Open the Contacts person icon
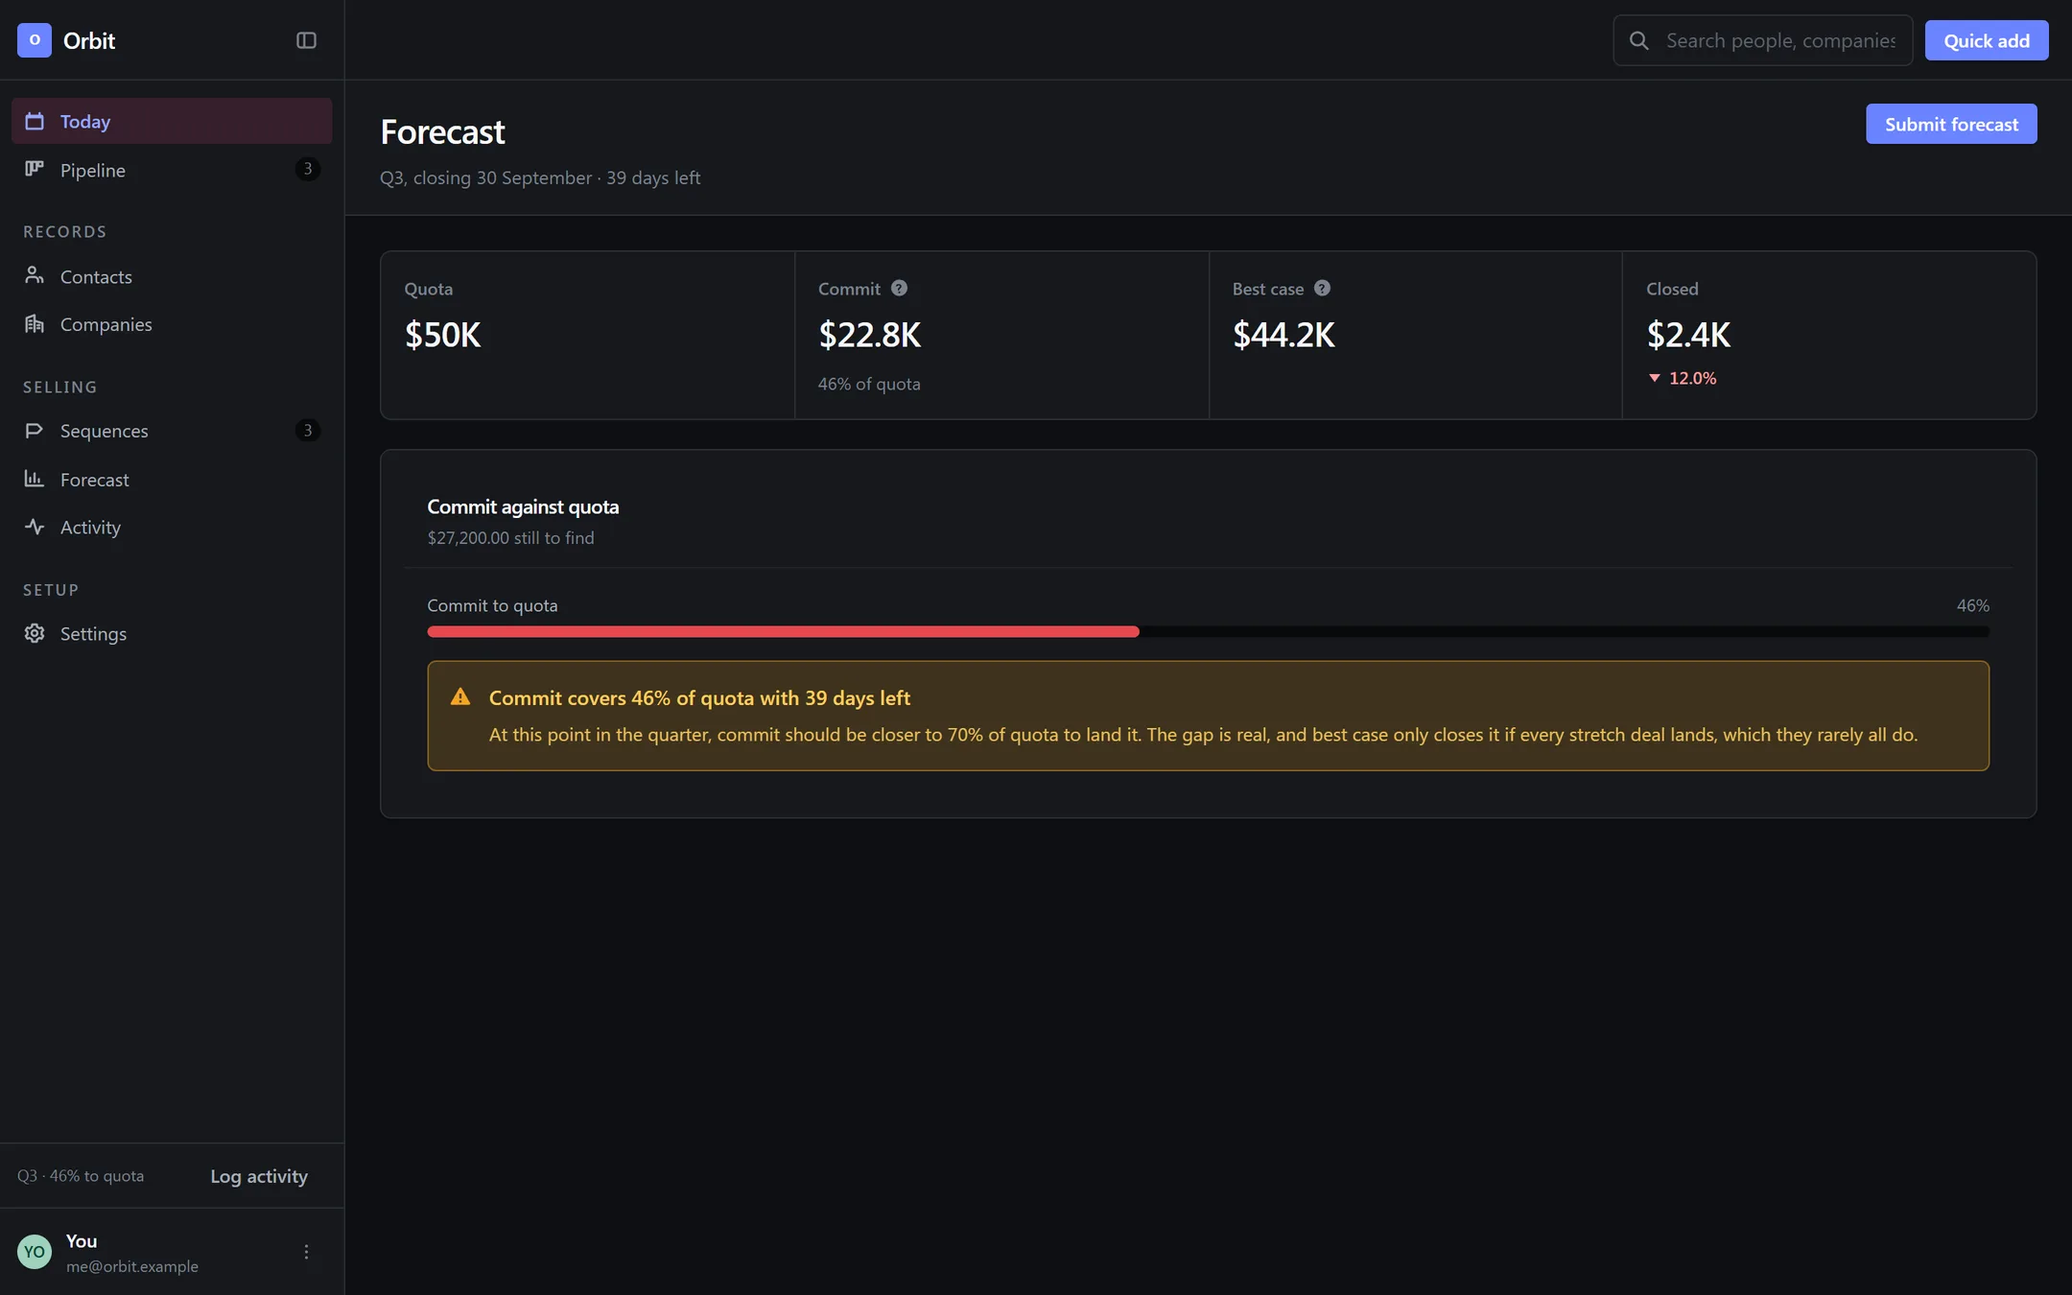 [35, 275]
